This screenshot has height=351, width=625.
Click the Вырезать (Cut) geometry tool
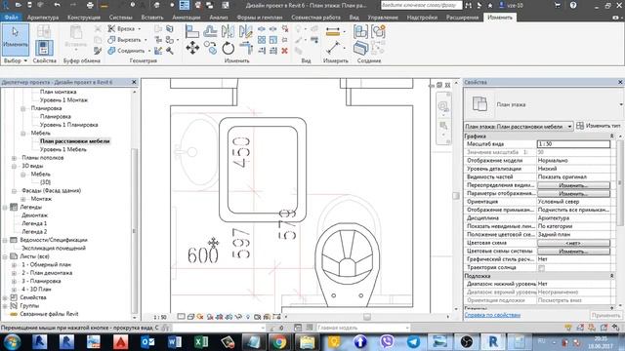(x=126, y=40)
